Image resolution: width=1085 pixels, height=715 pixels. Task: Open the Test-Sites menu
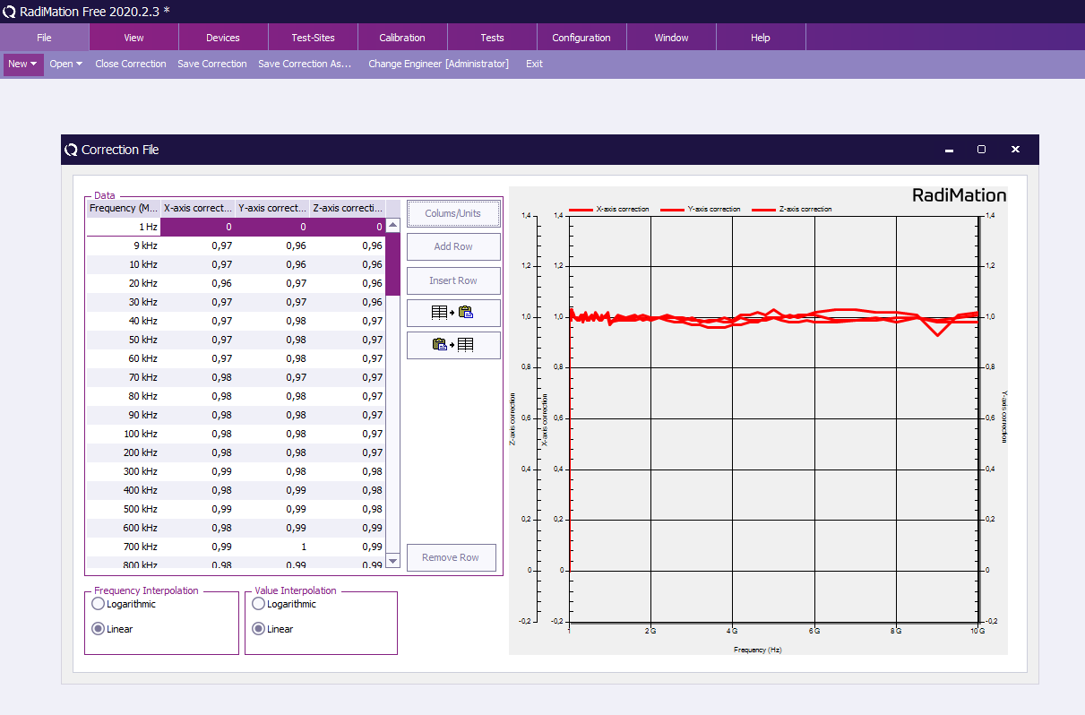313,38
